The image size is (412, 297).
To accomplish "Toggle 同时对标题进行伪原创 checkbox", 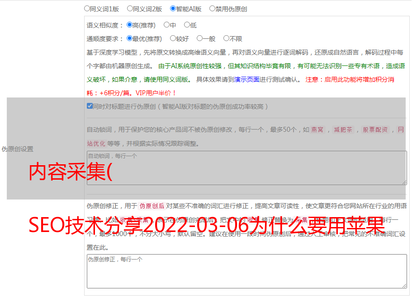I will coord(90,106).
